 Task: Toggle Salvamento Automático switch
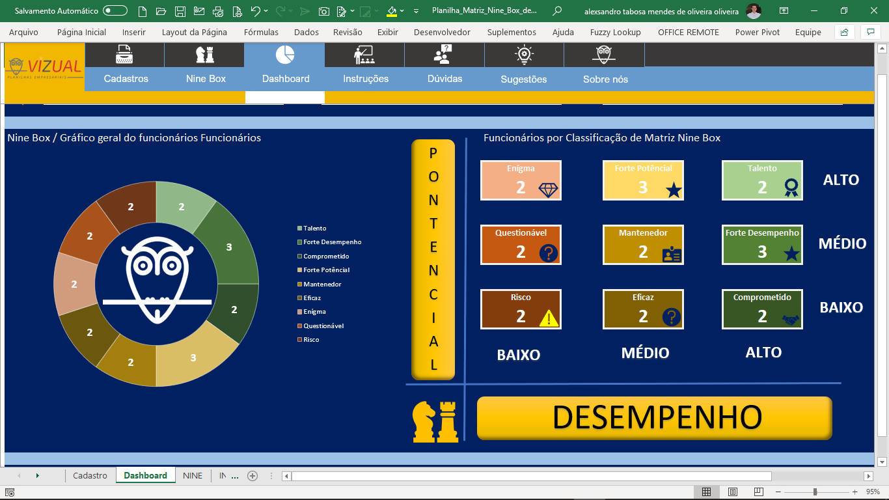115,10
